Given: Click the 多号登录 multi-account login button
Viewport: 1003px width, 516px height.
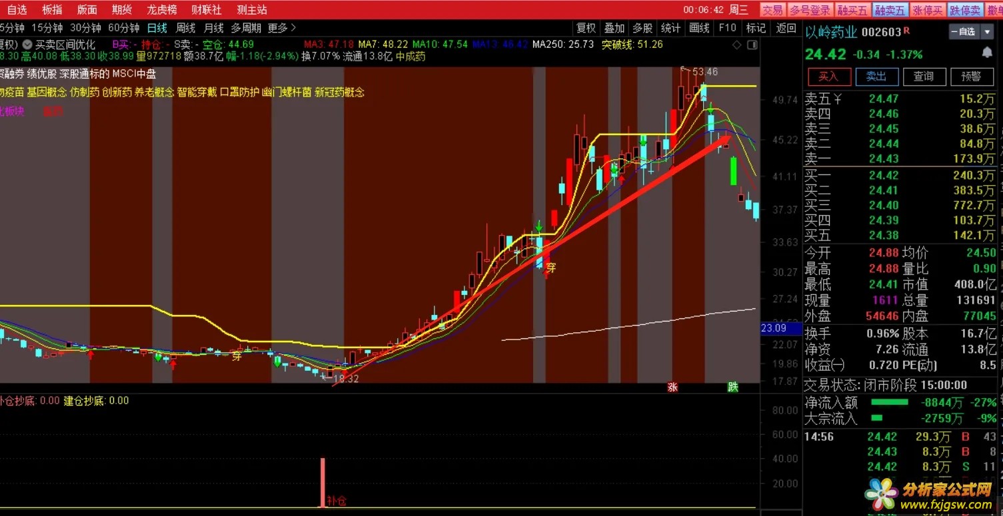Looking at the screenshot, I should tap(810, 9).
